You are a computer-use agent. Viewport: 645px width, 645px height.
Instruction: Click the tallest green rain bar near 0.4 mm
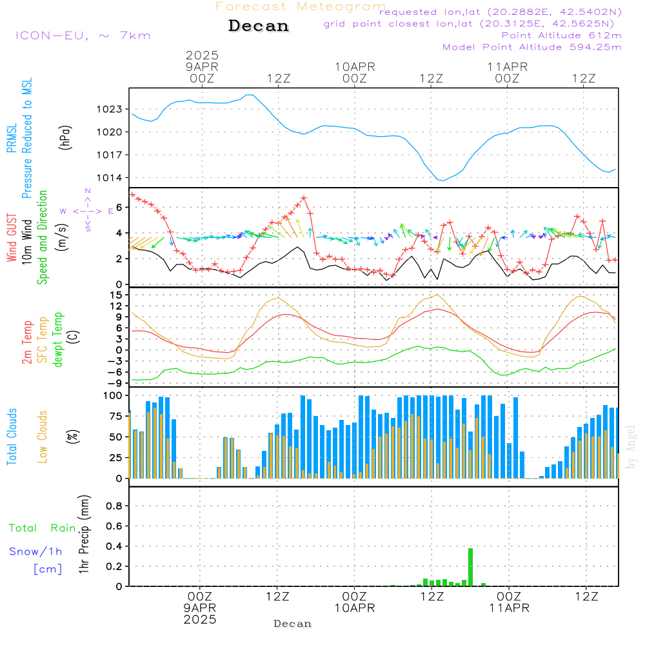[x=471, y=567]
